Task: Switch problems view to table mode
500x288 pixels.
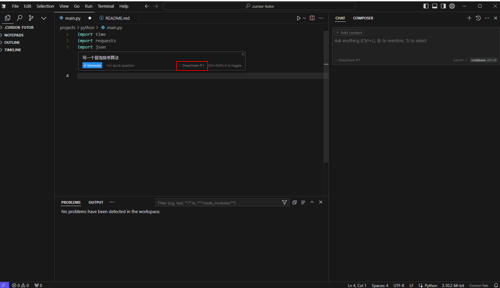Action: [x=303, y=202]
